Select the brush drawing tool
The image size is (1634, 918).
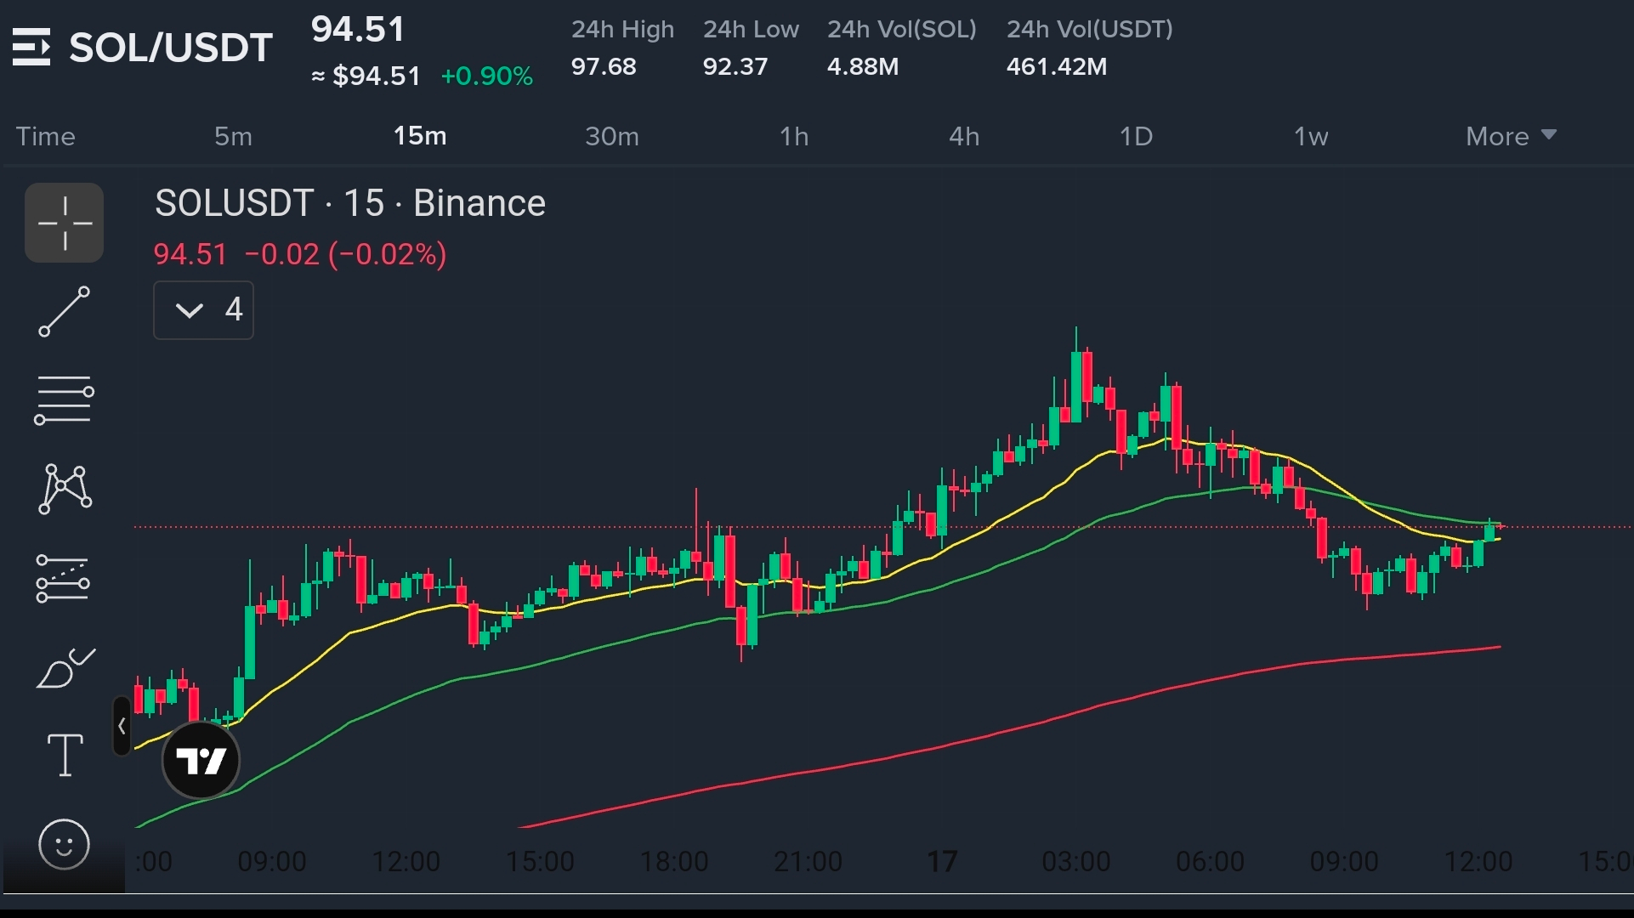(x=65, y=668)
